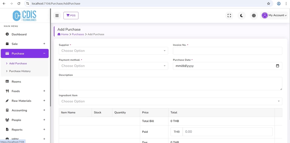
Task: Open the Purchase Date calendar picker icon
Action: [x=277, y=66]
